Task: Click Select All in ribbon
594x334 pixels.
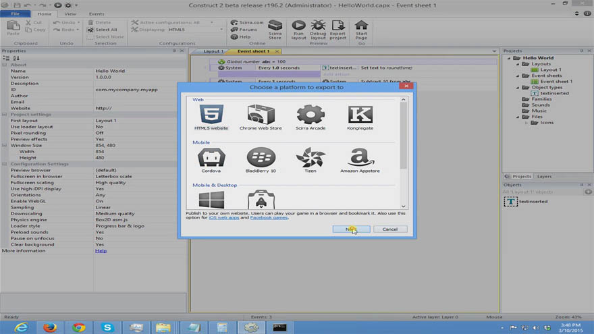Action: (103, 30)
